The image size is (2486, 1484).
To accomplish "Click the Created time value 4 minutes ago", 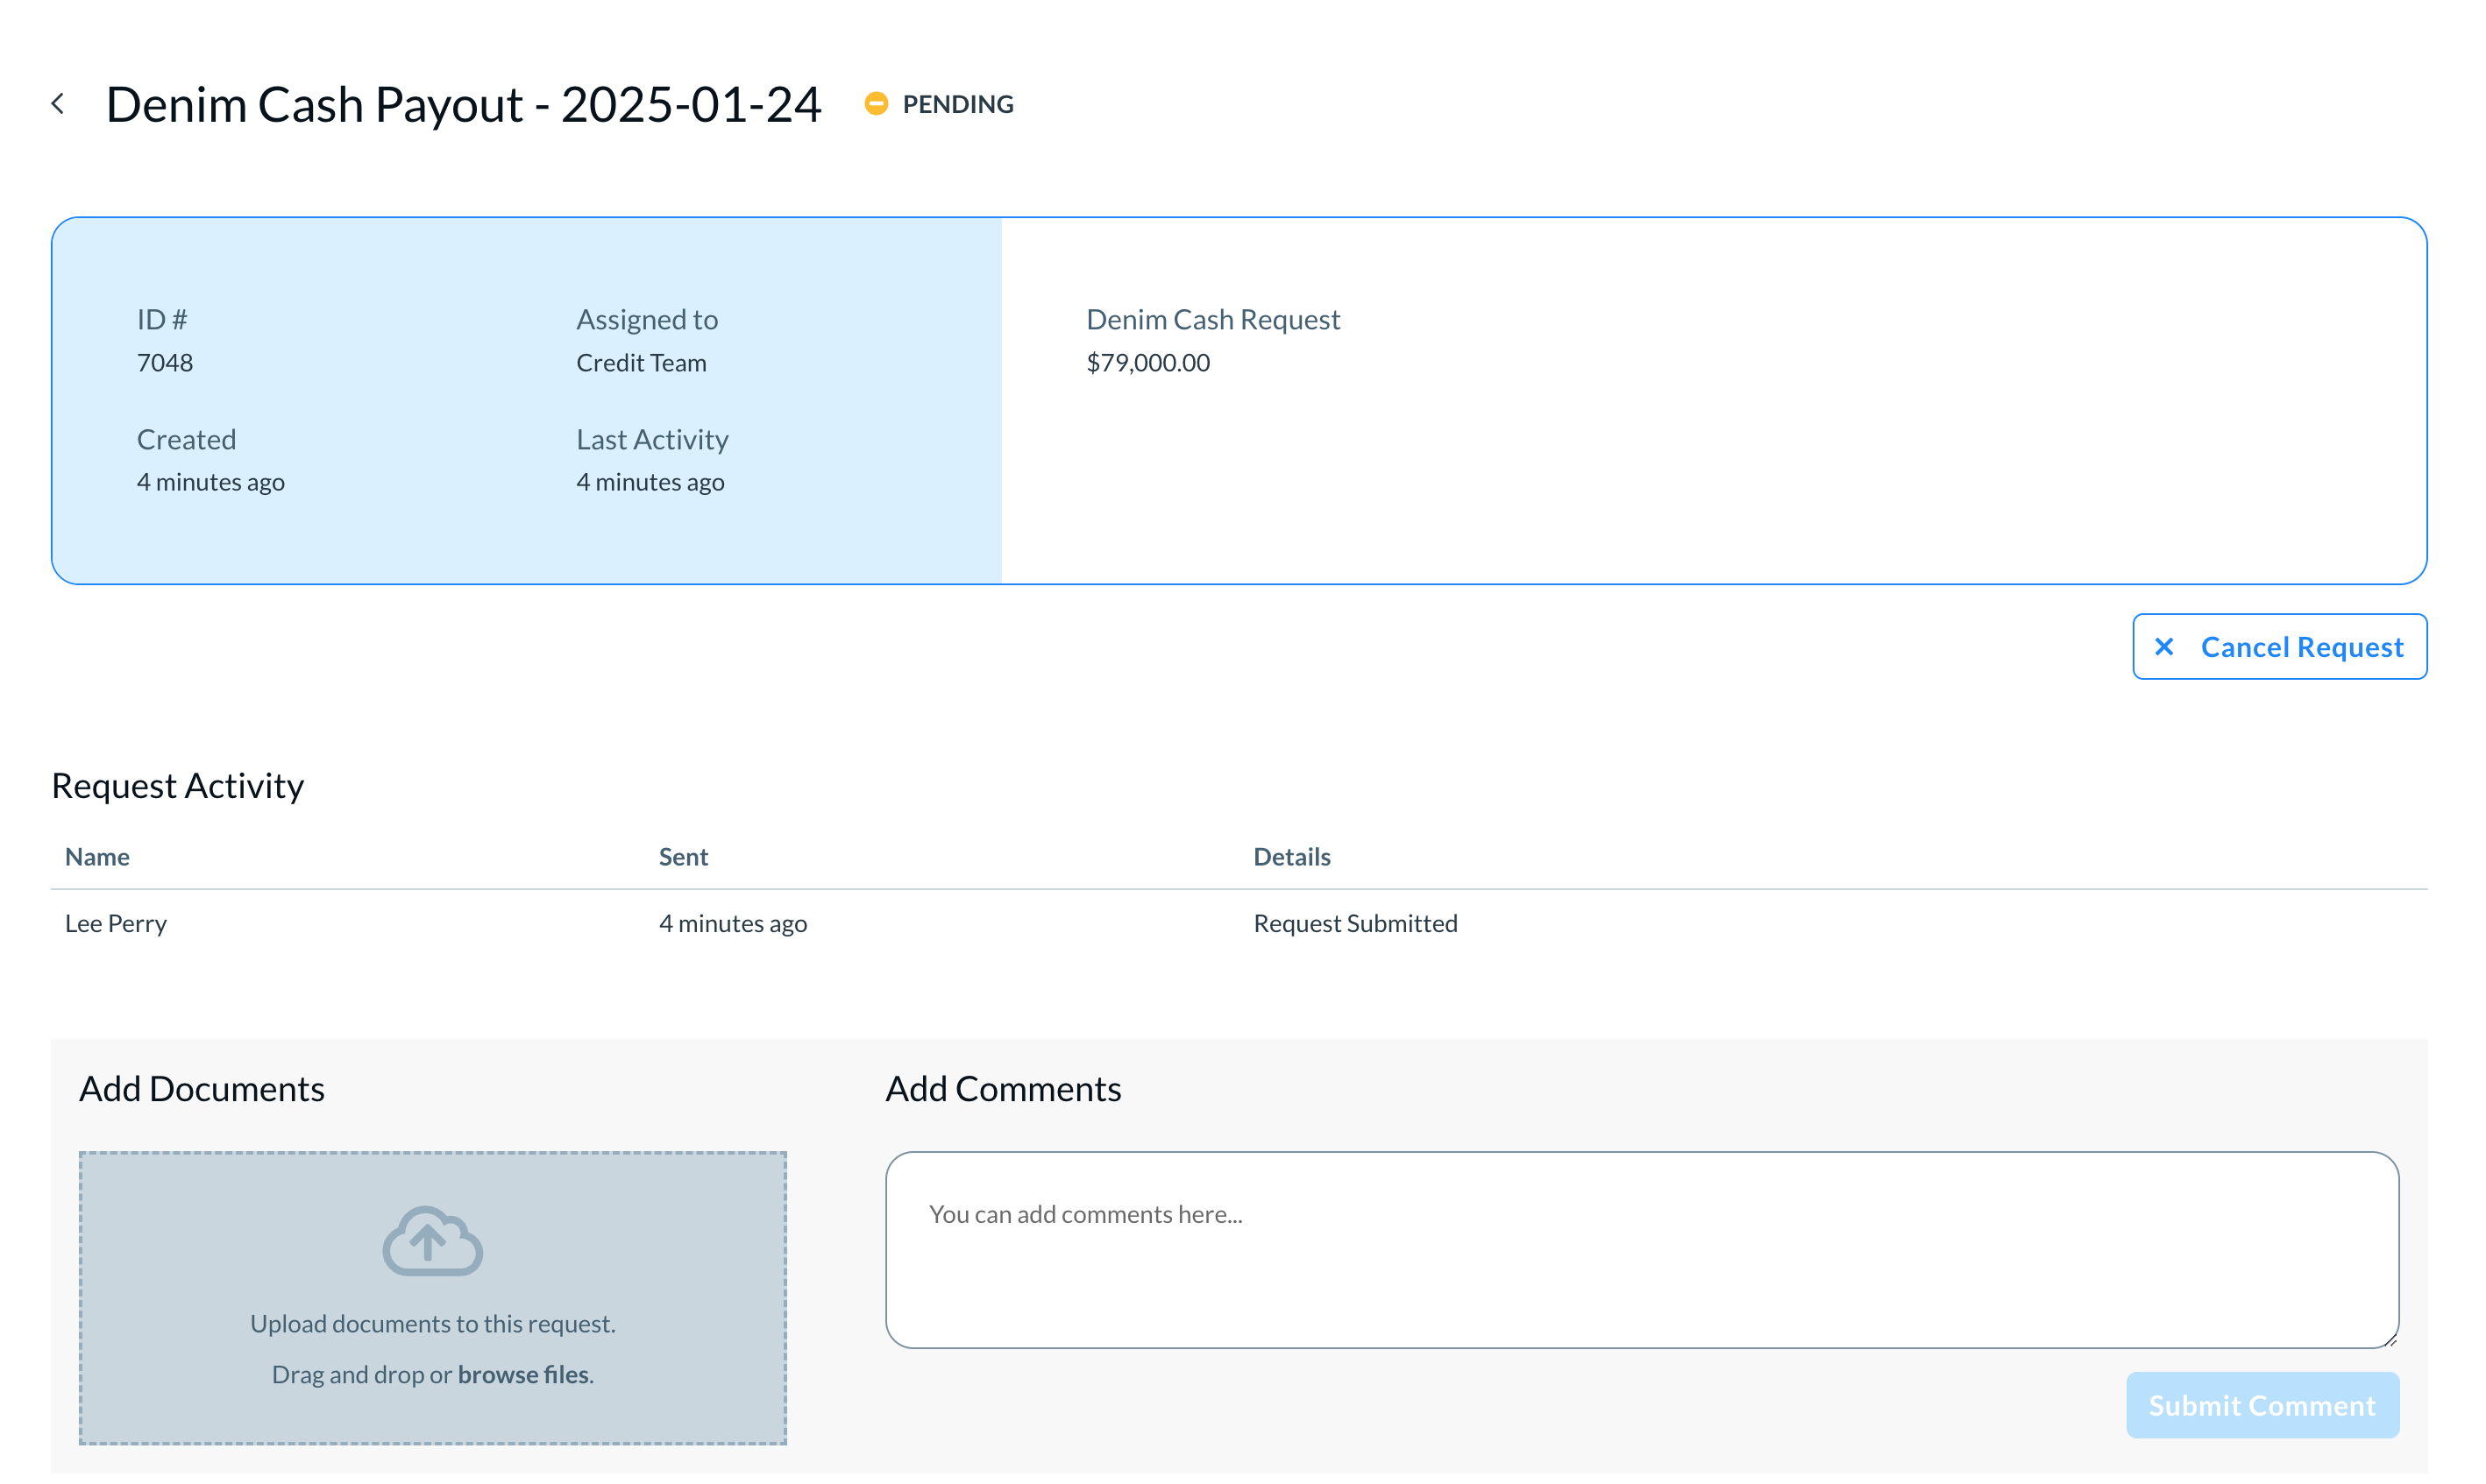I will coord(211,482).
